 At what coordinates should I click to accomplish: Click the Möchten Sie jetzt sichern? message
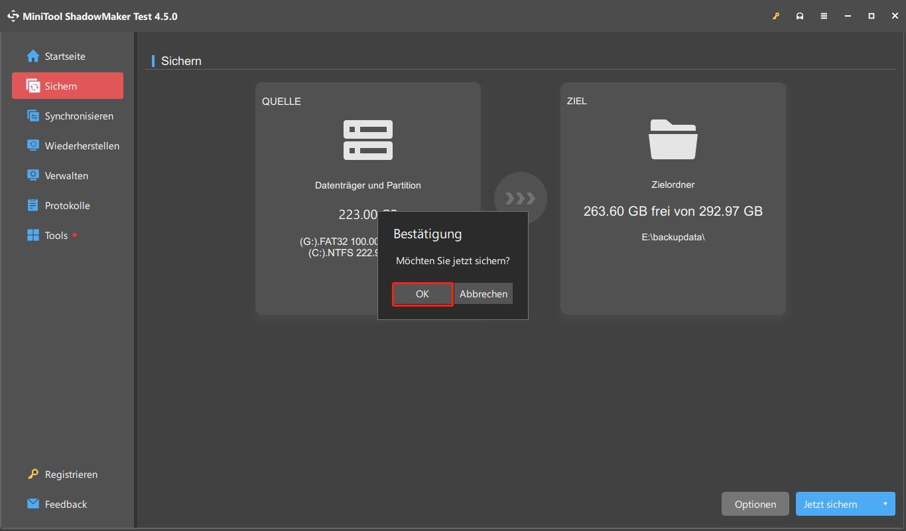453,261
